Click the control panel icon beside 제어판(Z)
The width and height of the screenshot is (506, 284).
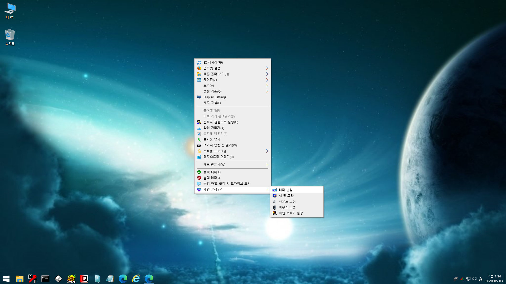[199, 80]
